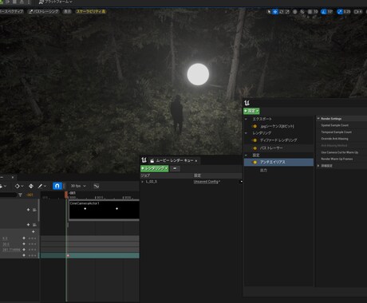The height and width of the screenshot is (303, 367).
Task: Click the Override Anti Aliasing property label
Action: (x=334, y=139)
